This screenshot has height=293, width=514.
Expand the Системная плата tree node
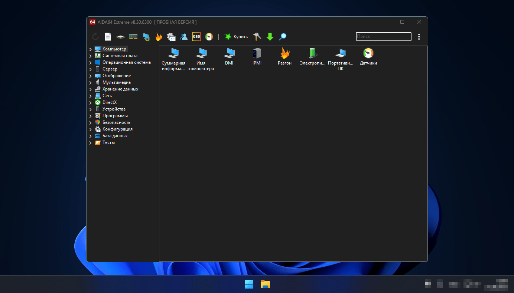pos(90,56)
